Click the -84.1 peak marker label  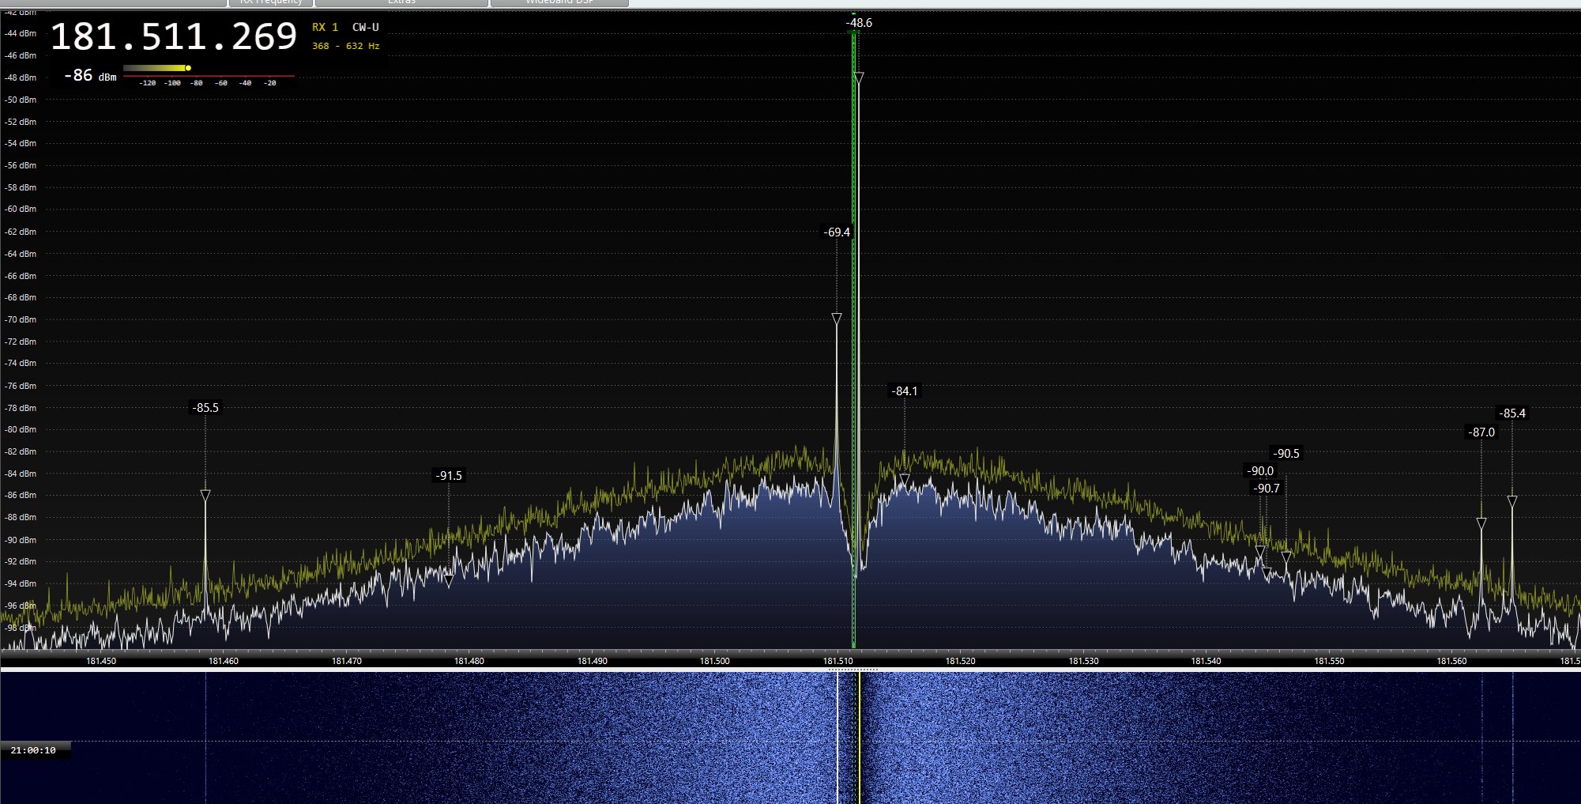905,391
